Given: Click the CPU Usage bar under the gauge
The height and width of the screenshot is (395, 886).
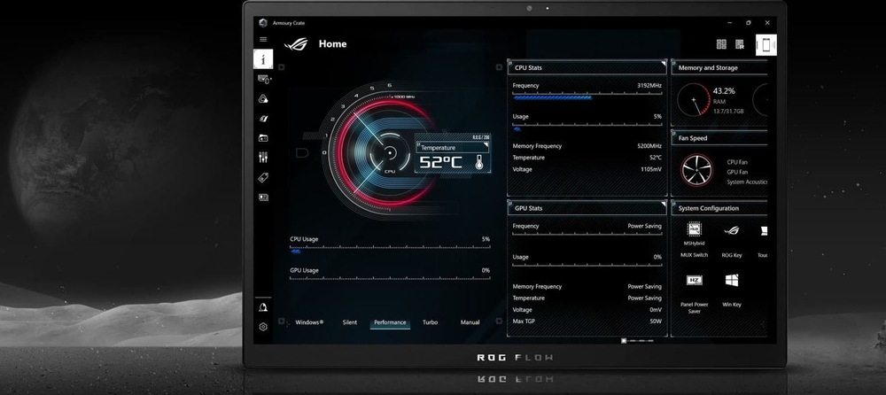Looking at the screenshot, I should click(x=390, y=251).
